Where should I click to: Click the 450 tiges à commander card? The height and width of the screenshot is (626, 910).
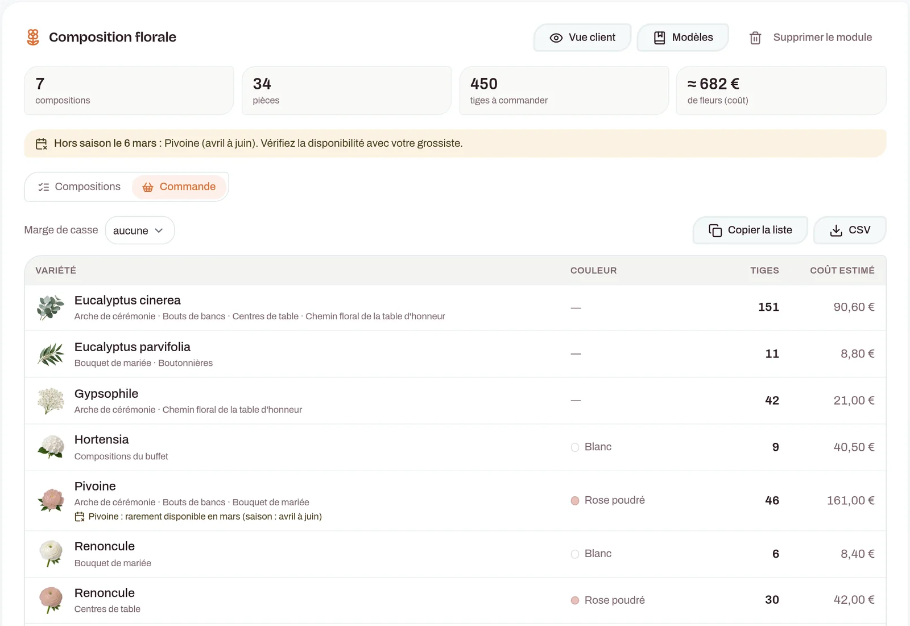(x=564, y=90)
